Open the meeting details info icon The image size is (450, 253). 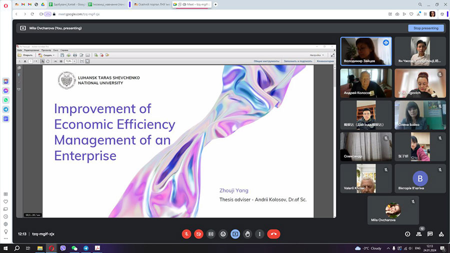coord(407,233)
